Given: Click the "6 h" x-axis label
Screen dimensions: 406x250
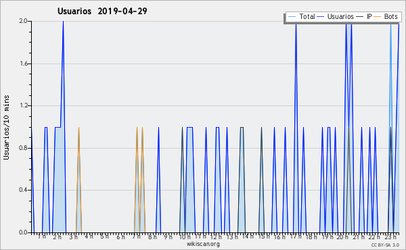Looking at the screenshot, I should pos(120,236).
